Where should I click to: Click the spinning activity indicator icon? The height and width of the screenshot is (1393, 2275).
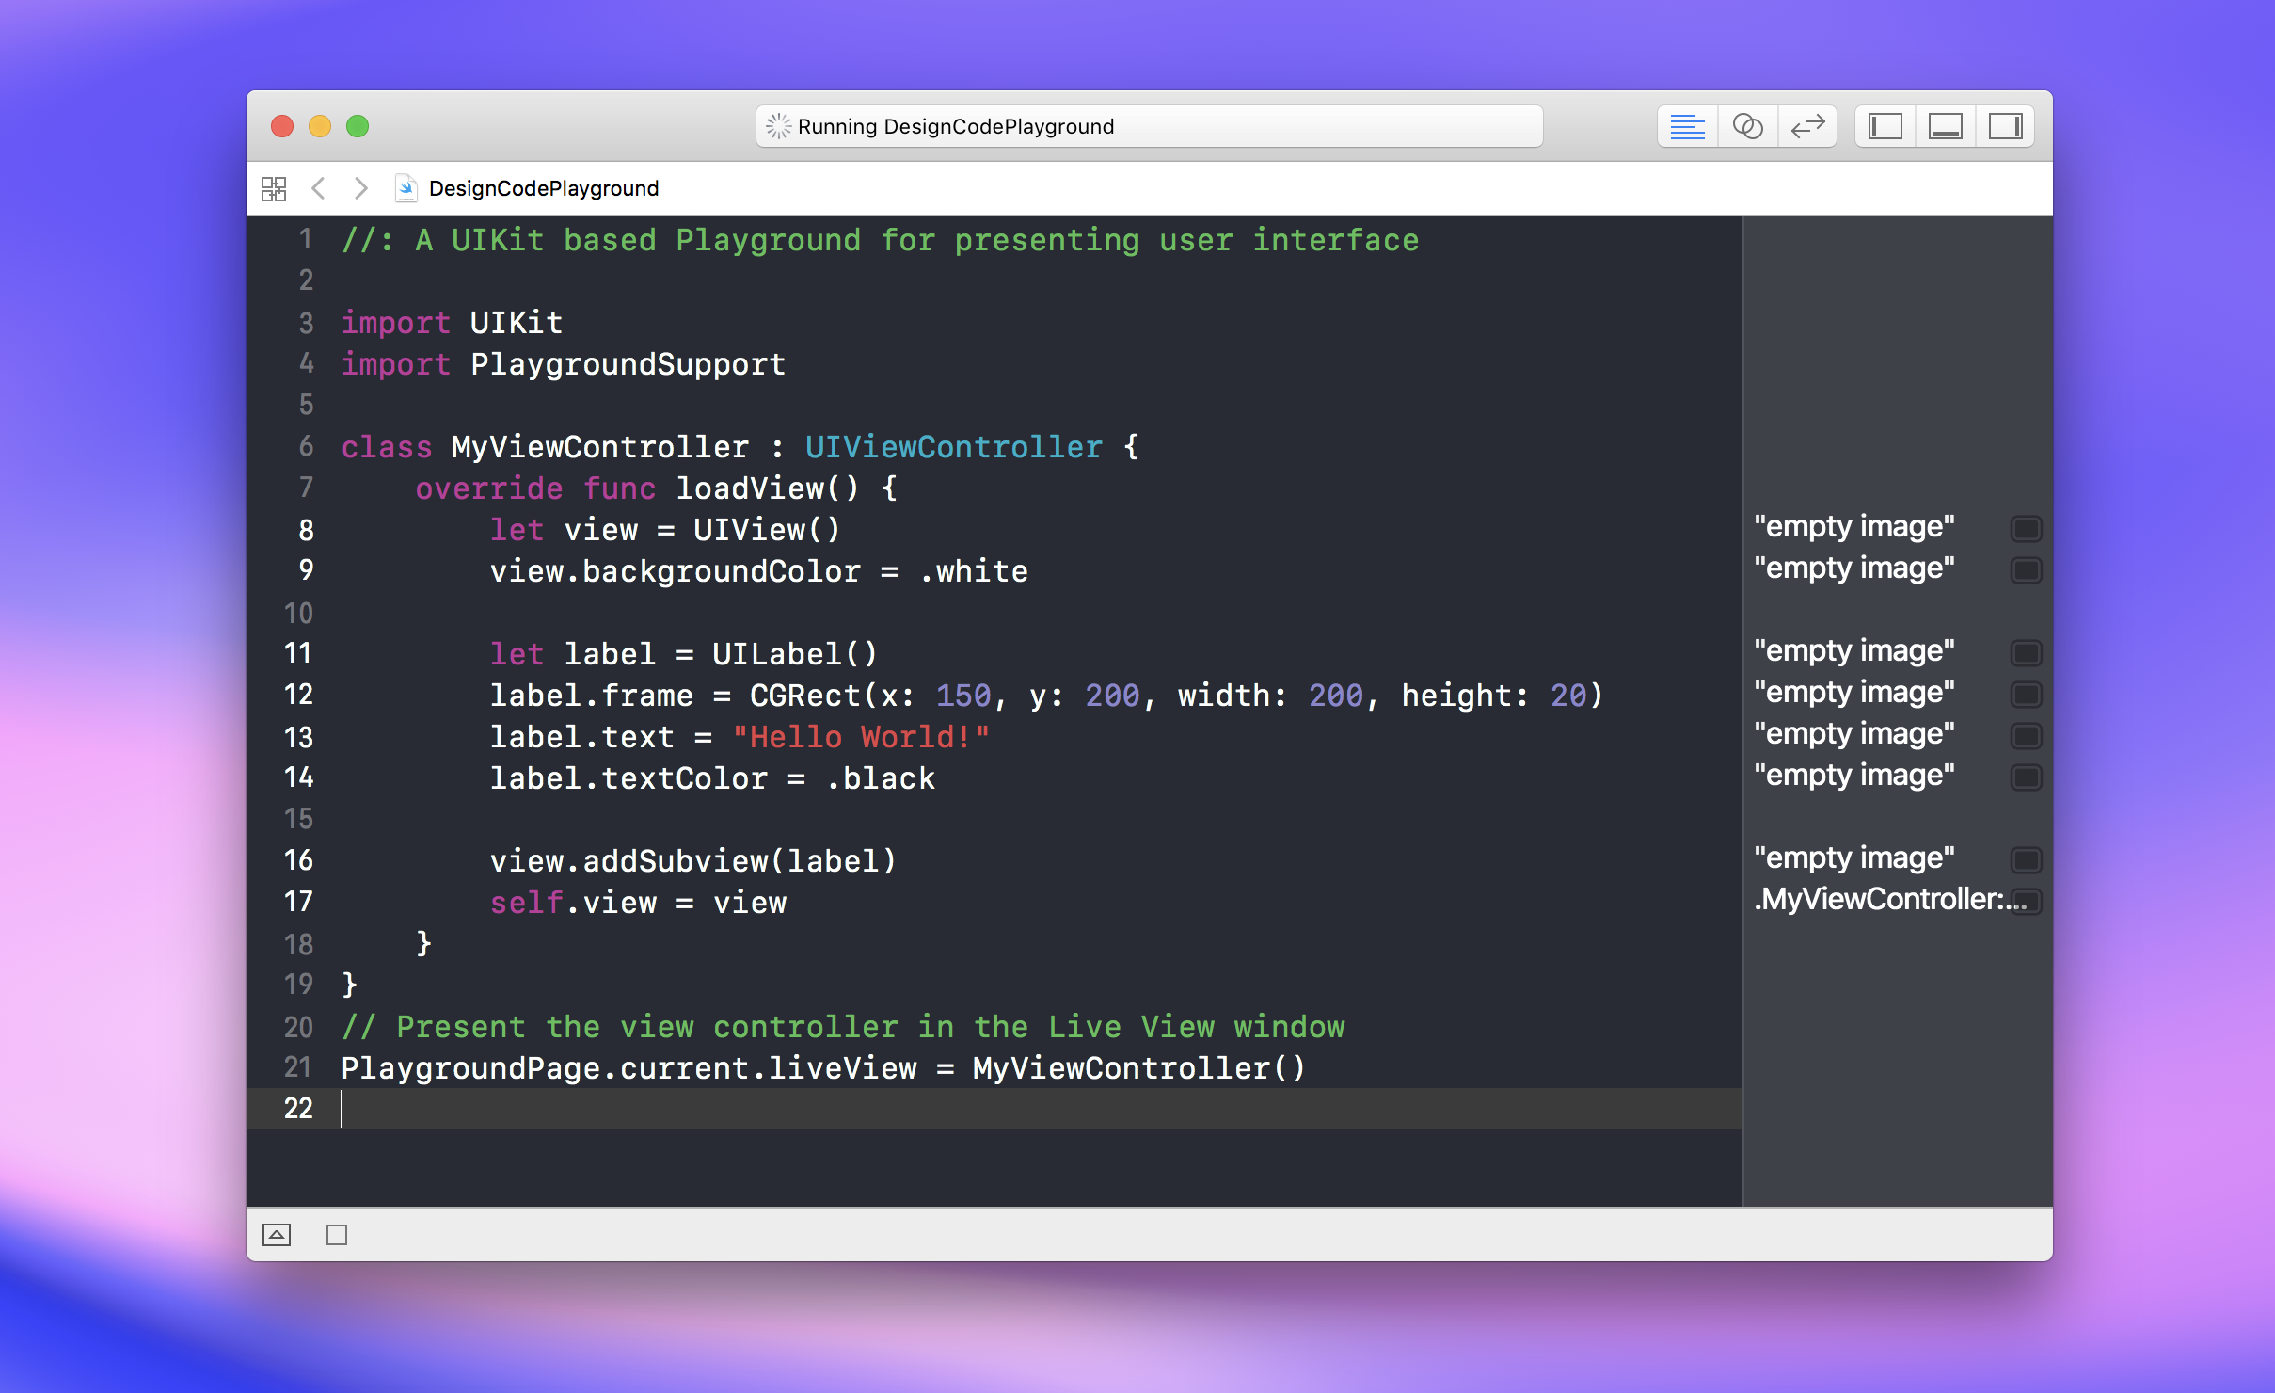(x=778, y=126)
